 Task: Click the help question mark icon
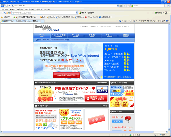pyautogui.click(x=167, y=21)
